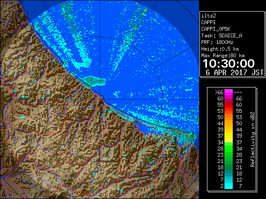
Task: Click 'Task: SEAICE_A' text
Action: [x=222, y=36]
